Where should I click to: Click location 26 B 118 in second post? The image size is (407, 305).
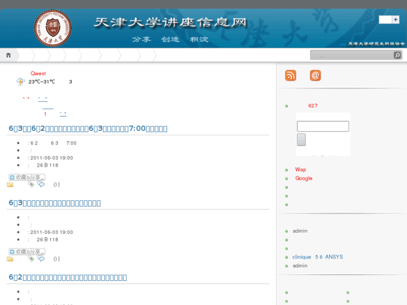click(x=48, y=240)
